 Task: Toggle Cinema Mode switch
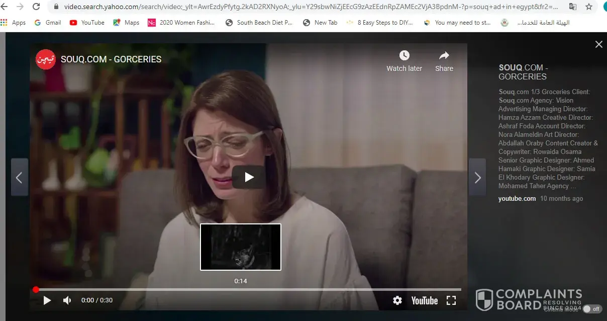click(x=592, y=309)
